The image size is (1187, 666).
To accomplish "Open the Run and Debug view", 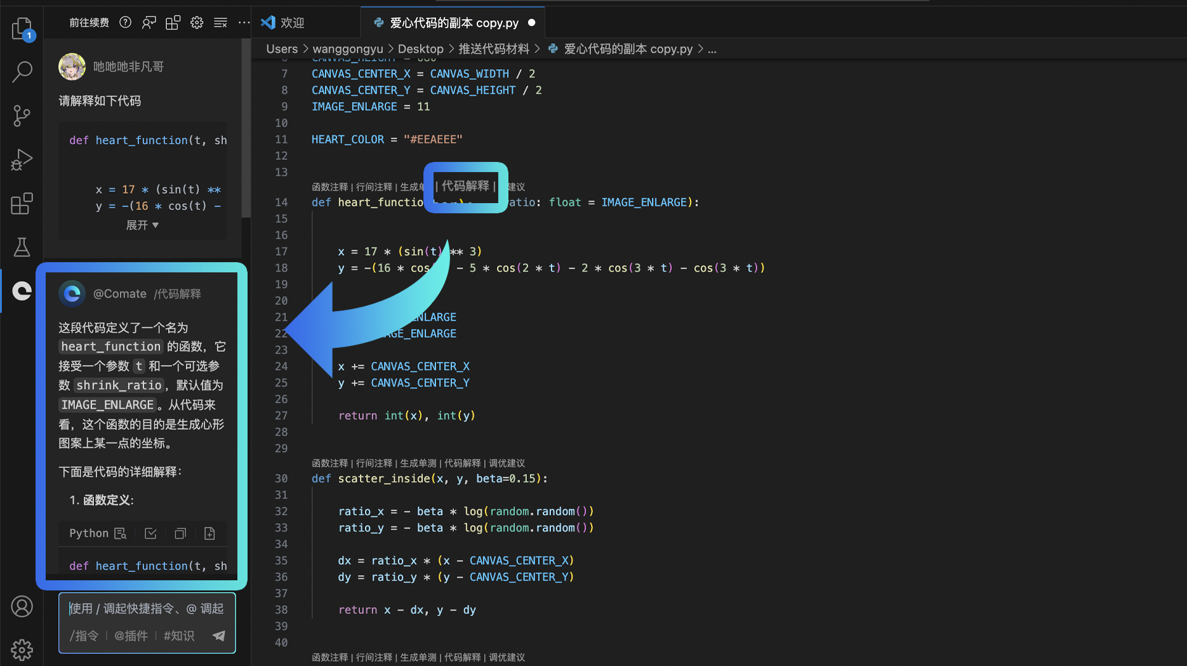I will pyautogui.click(x=22, y=159).
